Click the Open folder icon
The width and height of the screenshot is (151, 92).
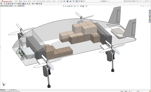pos(64,1)
